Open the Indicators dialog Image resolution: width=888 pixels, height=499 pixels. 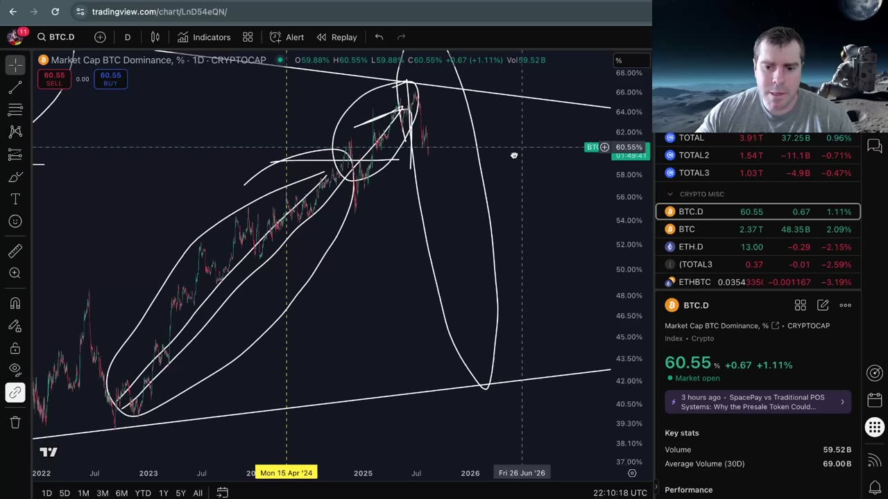[204, 37]
